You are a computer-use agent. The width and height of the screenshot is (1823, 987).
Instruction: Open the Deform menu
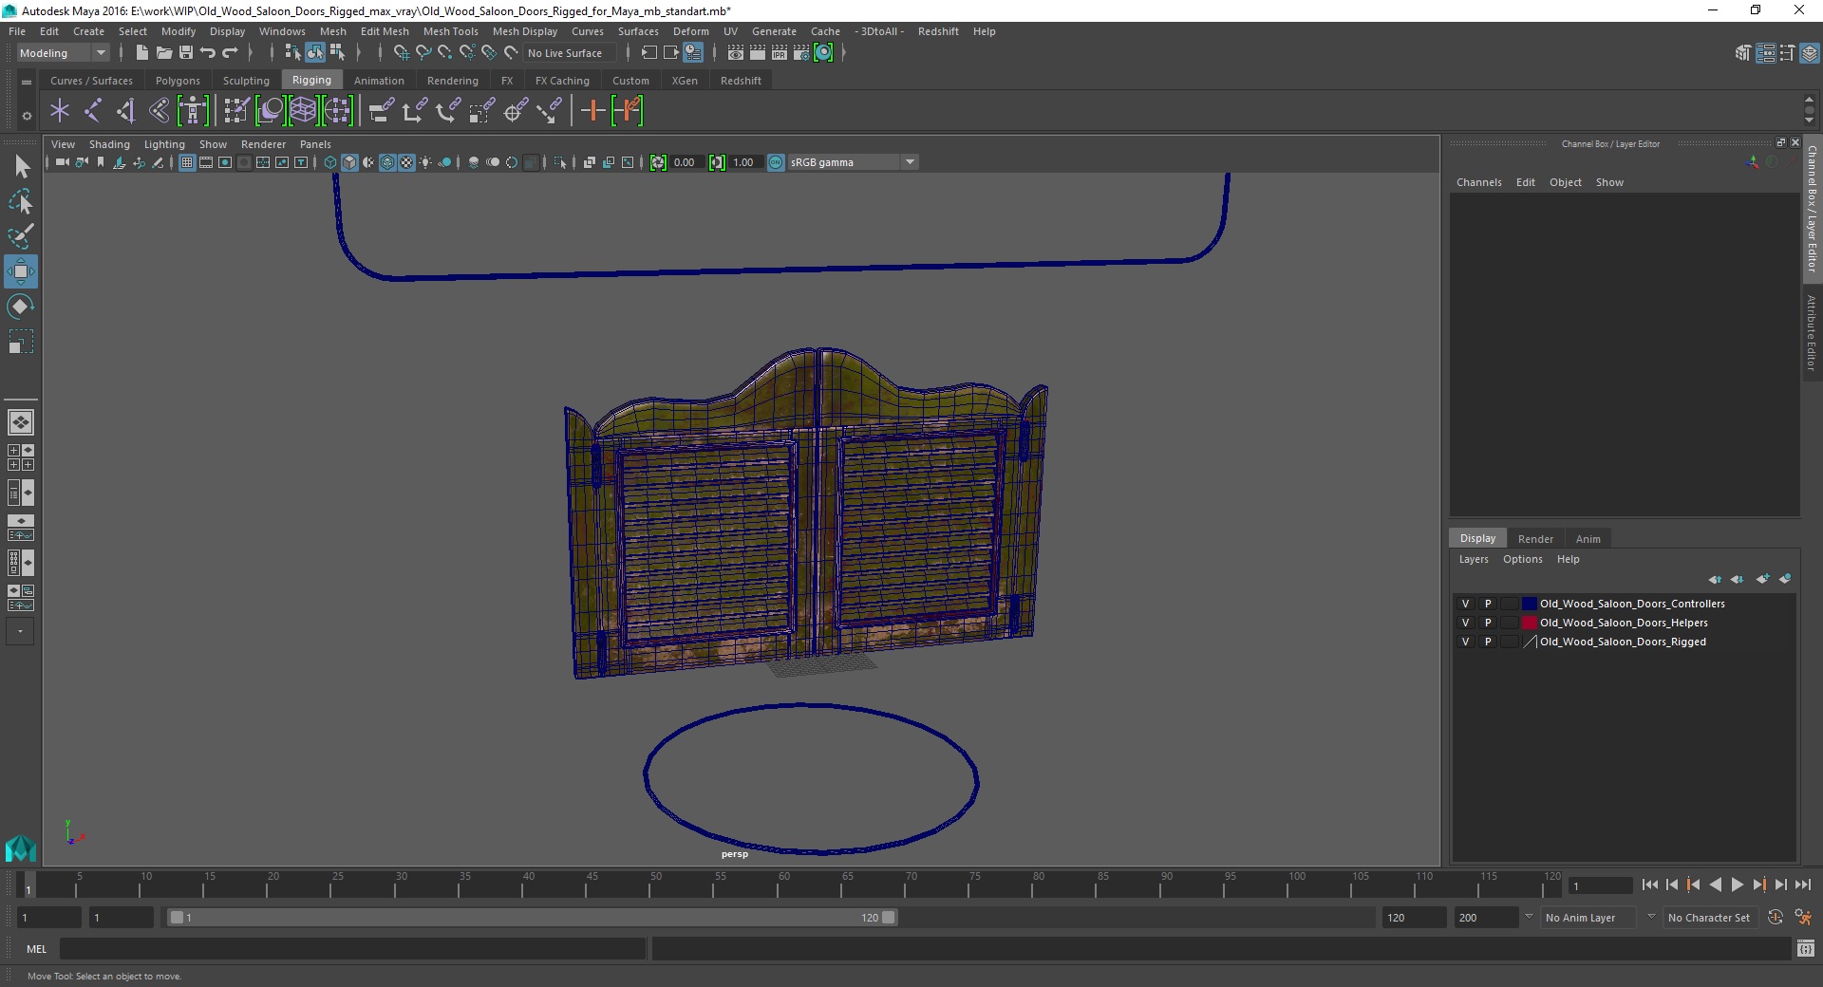(x=691, y=31)
